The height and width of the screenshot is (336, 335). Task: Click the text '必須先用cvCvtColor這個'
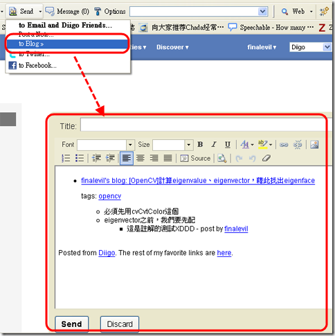141,211
